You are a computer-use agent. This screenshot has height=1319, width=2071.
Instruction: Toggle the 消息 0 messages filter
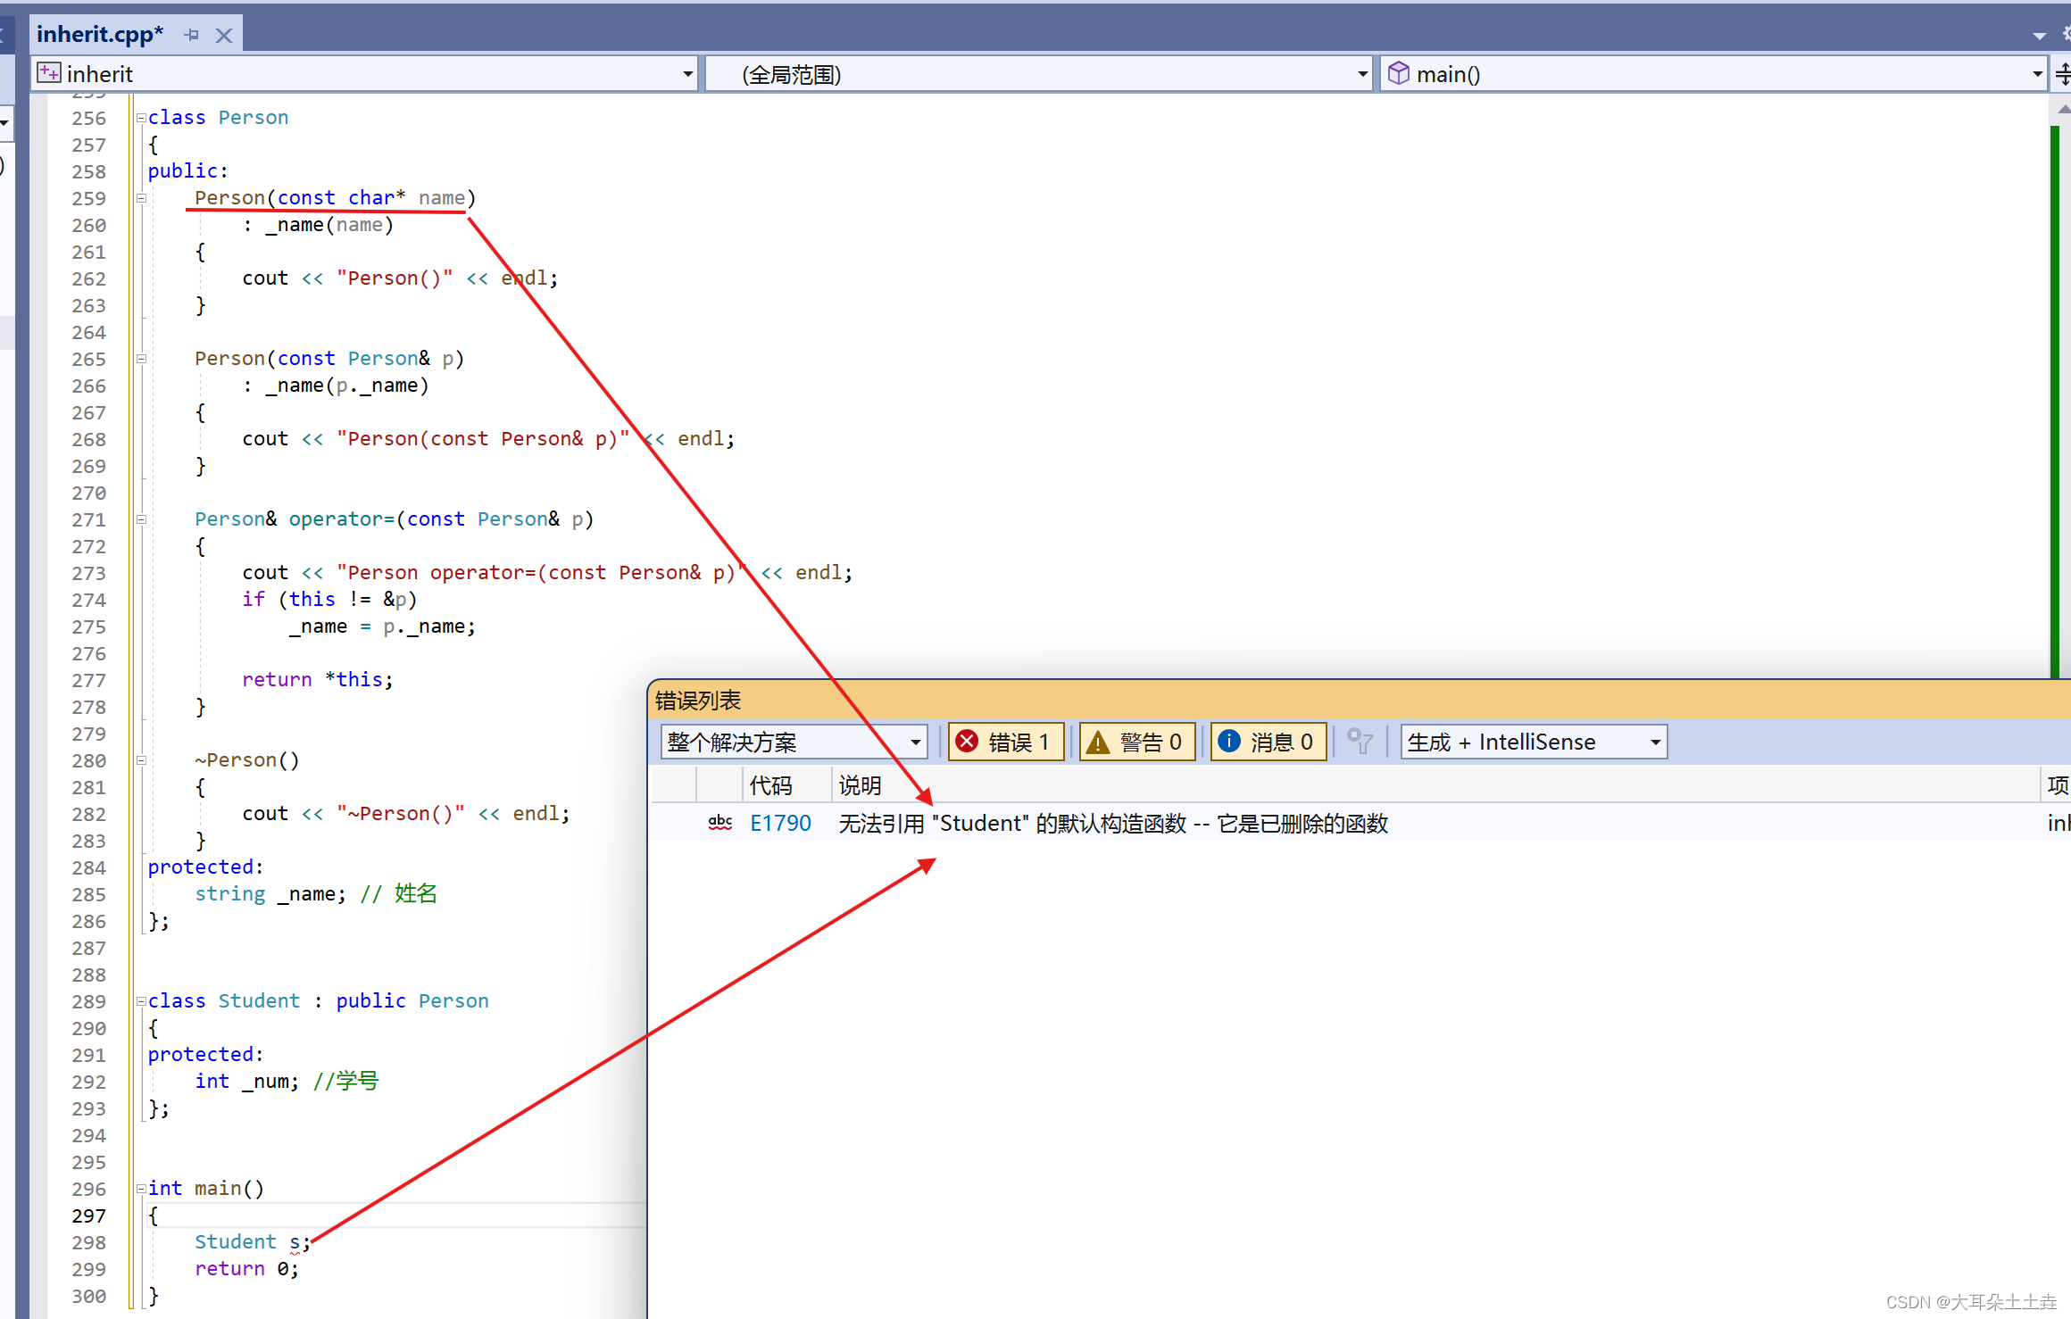click(x=1268, y=742)
